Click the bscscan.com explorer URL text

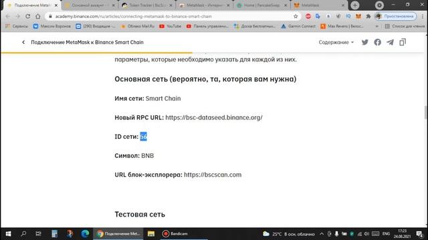pyautogui.click(x=213, y=175)
